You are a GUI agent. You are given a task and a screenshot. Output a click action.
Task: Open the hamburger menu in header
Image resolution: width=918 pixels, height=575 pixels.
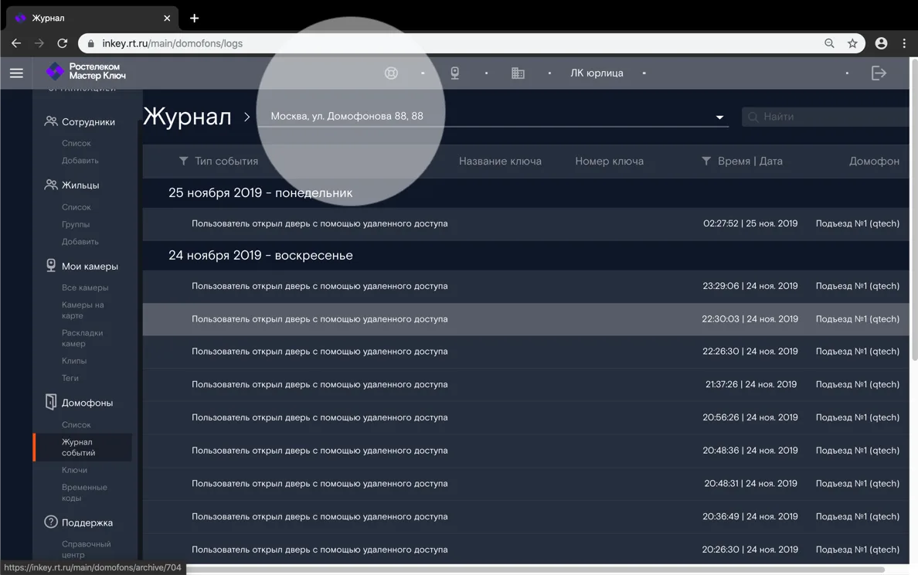16,73
